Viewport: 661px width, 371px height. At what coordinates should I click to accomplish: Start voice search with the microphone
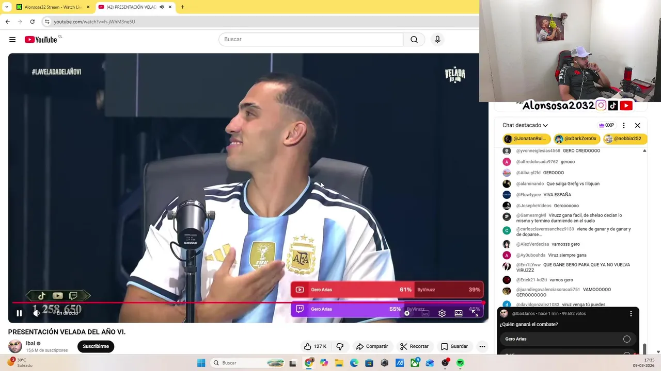[437, 40]
